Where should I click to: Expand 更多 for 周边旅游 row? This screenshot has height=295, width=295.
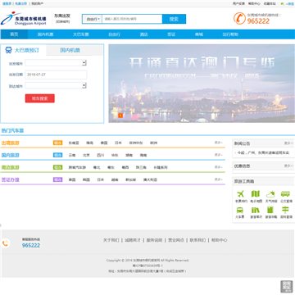point(219,167)
